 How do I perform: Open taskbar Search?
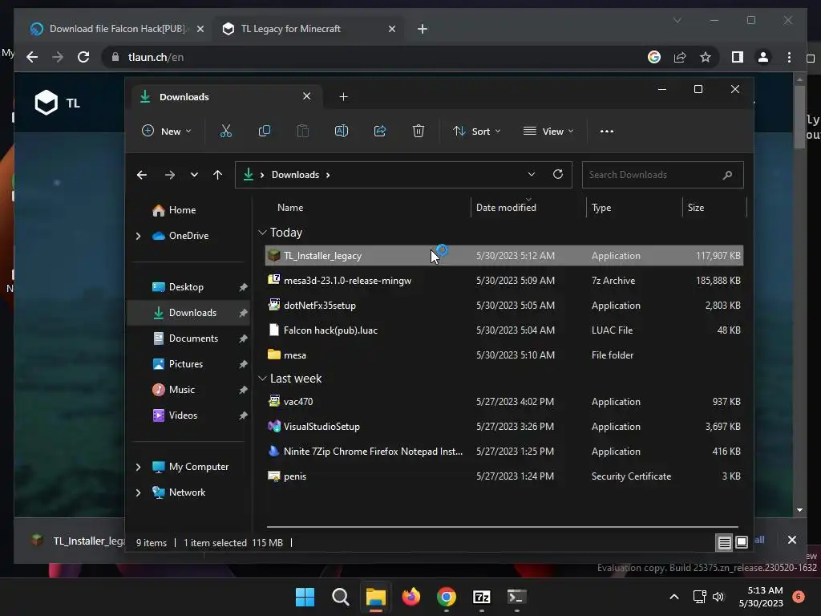click(x=340, y=597)
